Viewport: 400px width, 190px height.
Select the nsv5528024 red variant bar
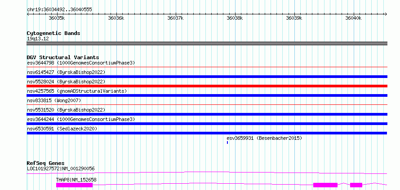point(207,86)
